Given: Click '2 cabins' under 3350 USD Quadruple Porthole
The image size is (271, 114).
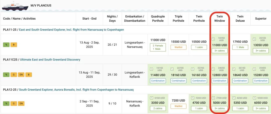Looking at the screenshot, I should tap(158, 108).
